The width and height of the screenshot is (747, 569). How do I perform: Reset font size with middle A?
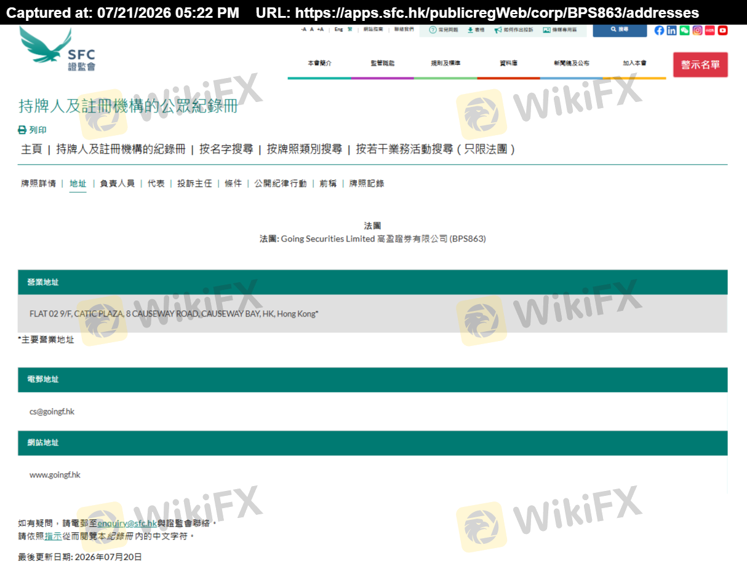[x=311, y=29]
